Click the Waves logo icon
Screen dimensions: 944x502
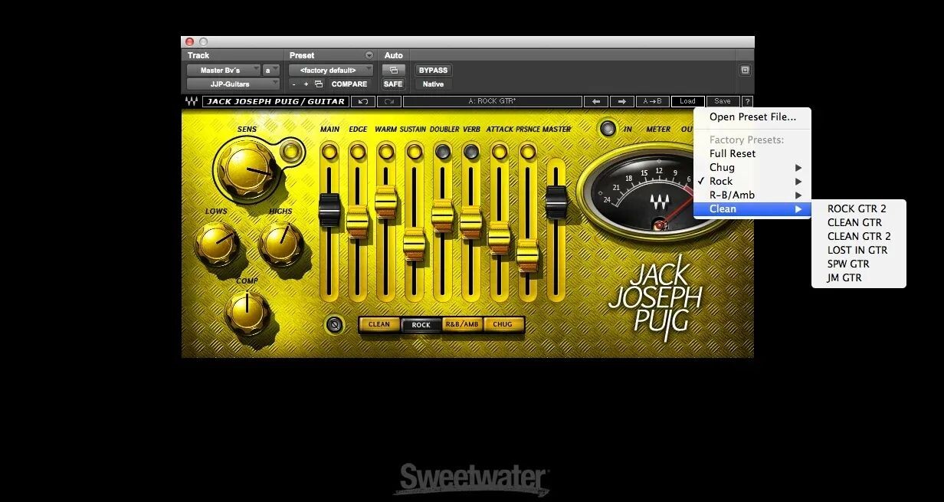pyautogui.click(x=191, y=101)
